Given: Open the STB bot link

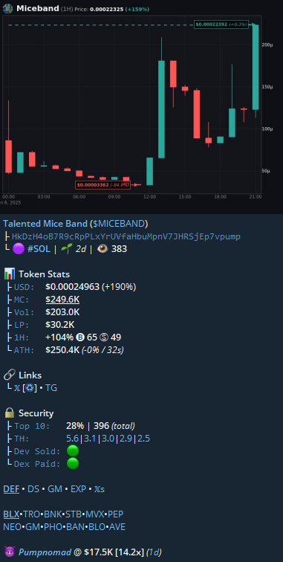Looking at the screenshot, I should coord(73,514).
